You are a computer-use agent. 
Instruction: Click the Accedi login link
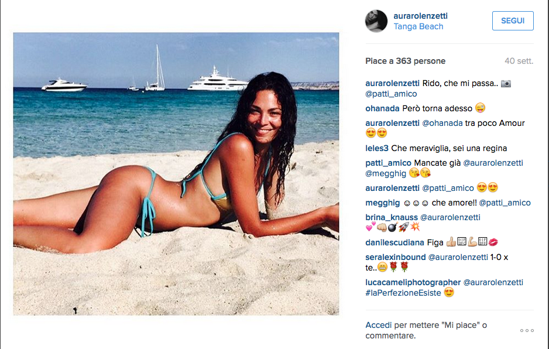point(379,326)
